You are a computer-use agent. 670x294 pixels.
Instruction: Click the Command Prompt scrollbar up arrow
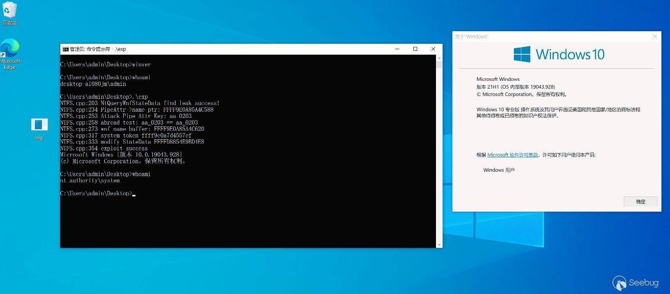(x=439, y=58)
